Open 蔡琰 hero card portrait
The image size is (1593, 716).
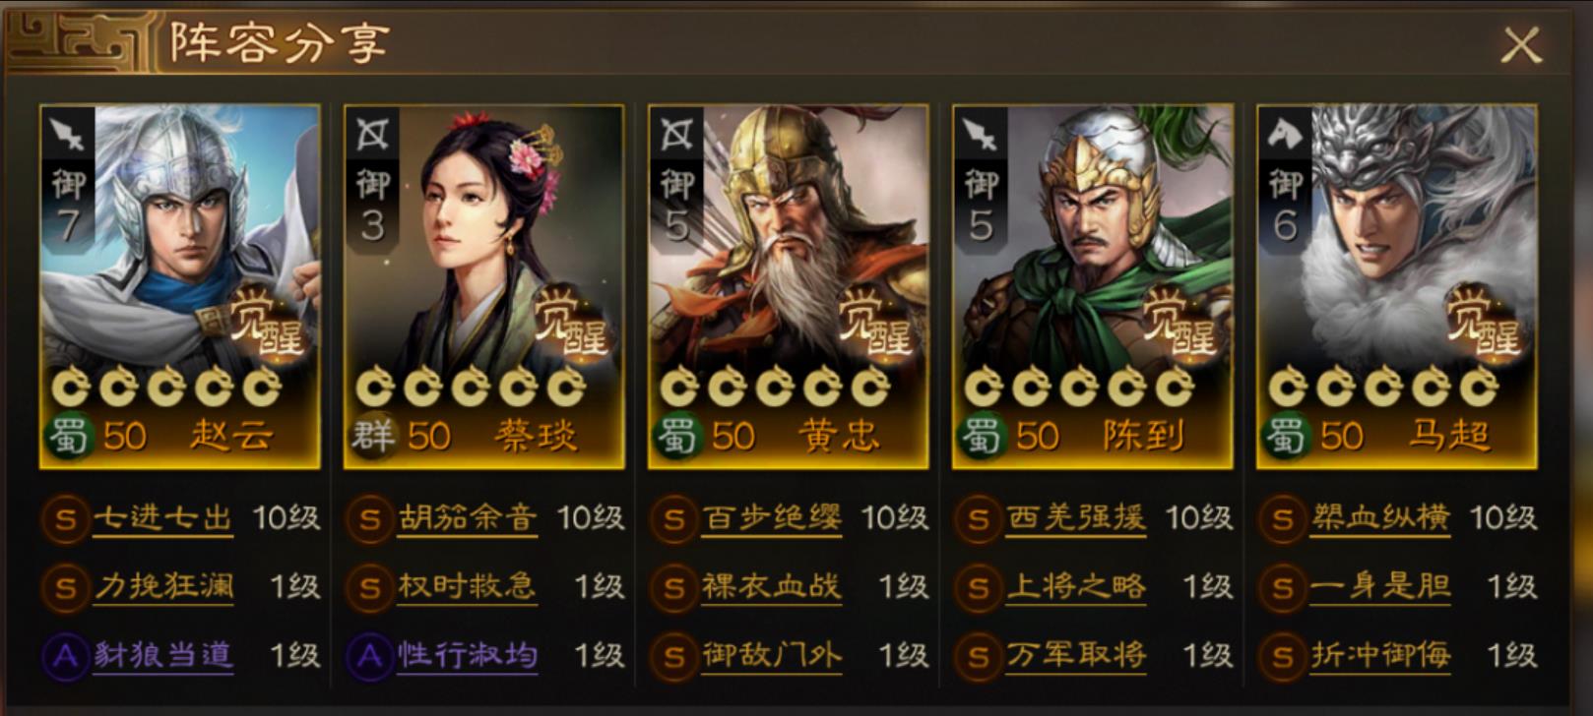(483, 286)
